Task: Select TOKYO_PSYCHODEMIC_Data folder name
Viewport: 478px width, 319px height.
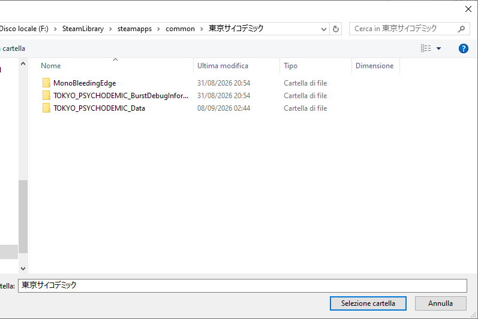Action: coord(99,108)
